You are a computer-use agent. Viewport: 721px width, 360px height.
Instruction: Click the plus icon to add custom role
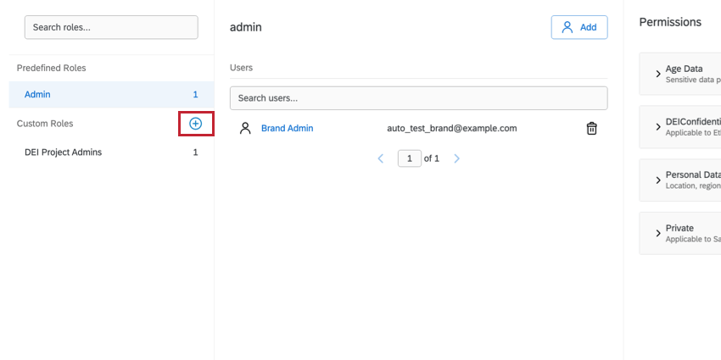point(195,124)
